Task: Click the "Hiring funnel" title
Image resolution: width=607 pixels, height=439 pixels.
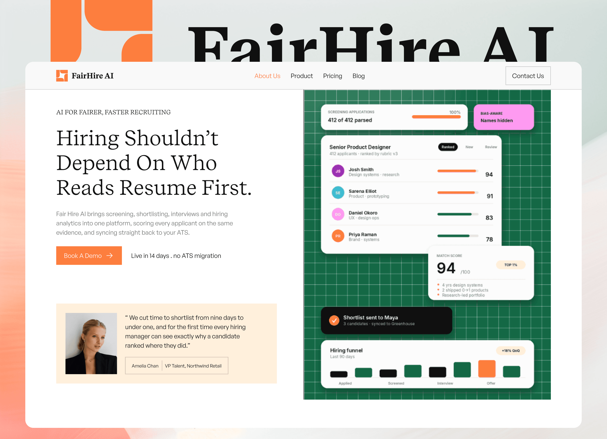Action: point(346,350)
